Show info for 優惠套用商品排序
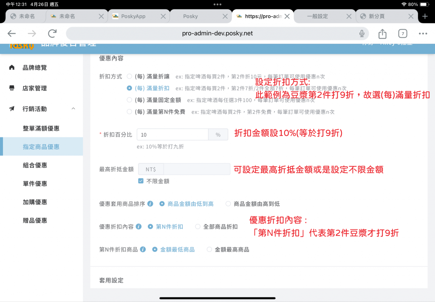The height and width of the screenshot is (302, 435). pos(150,204)
